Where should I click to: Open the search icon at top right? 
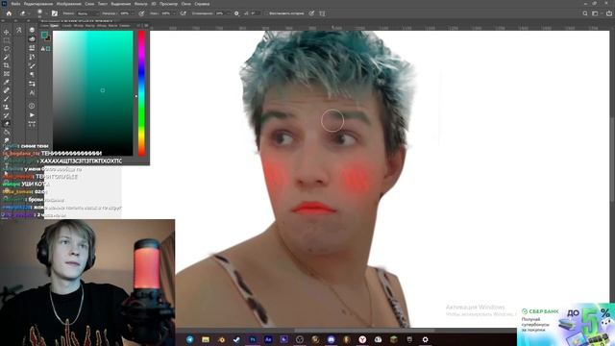pos(585,13)
